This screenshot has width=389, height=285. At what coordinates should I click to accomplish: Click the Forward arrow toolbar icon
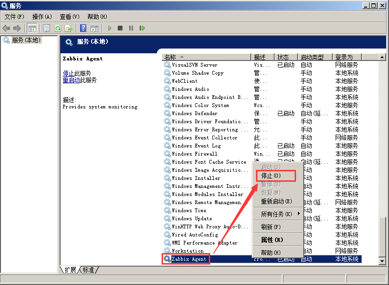(17, 28)
